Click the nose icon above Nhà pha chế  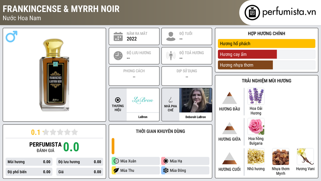point(170,100)
